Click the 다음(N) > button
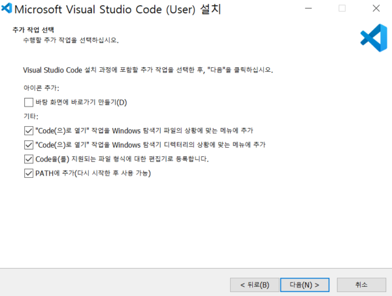392x296 pixels. coord(304,285)
